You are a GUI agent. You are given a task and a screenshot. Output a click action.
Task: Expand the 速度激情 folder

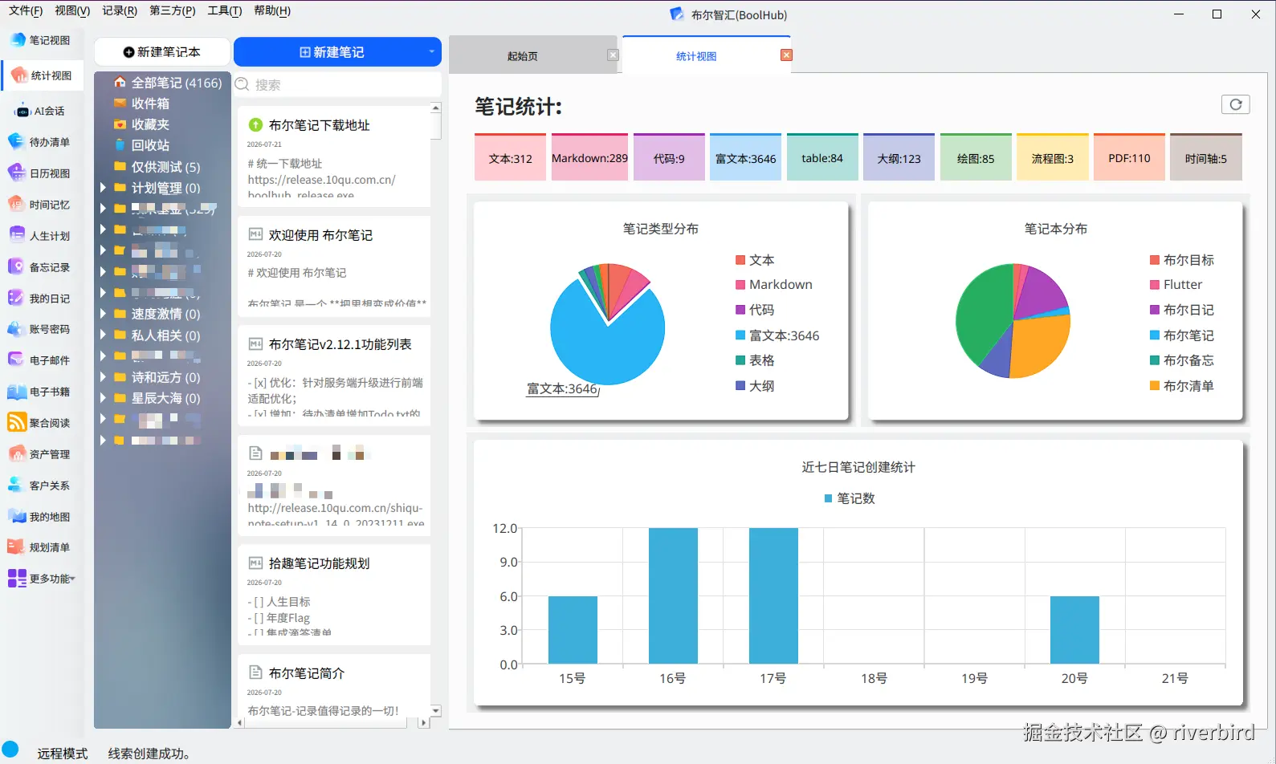(103, 314)
